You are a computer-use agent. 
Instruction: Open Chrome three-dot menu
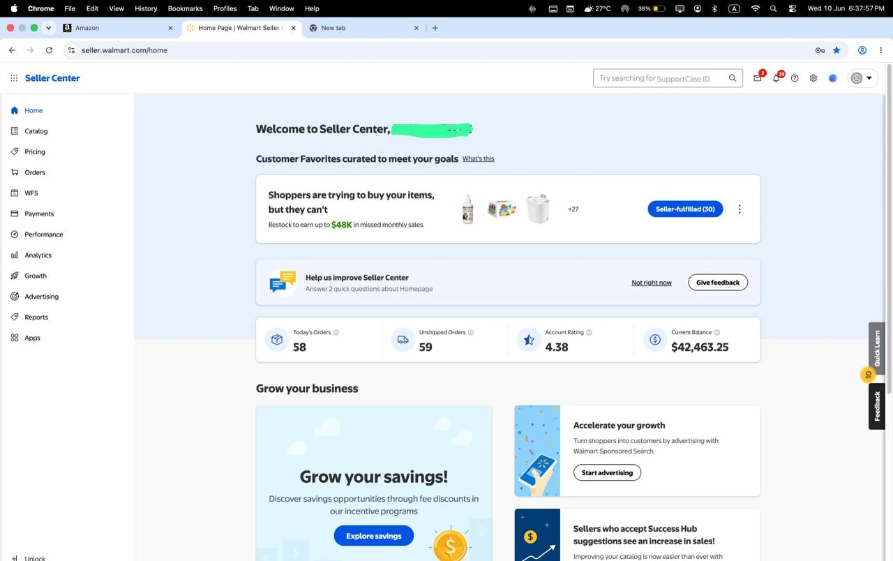click(x=881, y=50)
